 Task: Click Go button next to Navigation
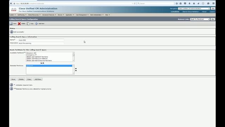click(x=213, y=8)
